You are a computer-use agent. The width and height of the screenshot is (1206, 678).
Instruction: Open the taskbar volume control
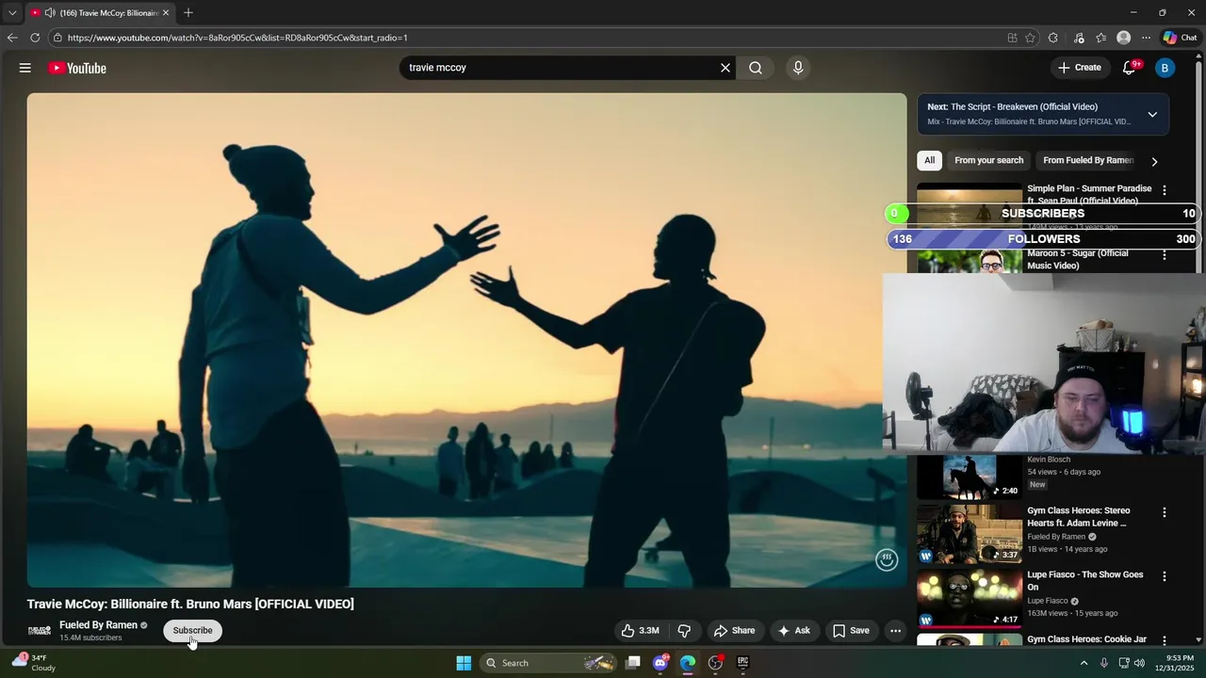click(1139, 663)
